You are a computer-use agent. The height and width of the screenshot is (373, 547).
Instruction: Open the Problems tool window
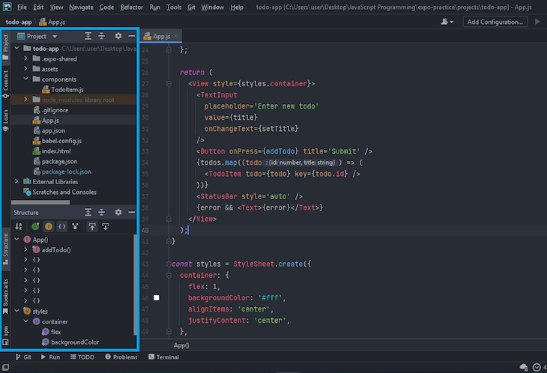[120, 357]
